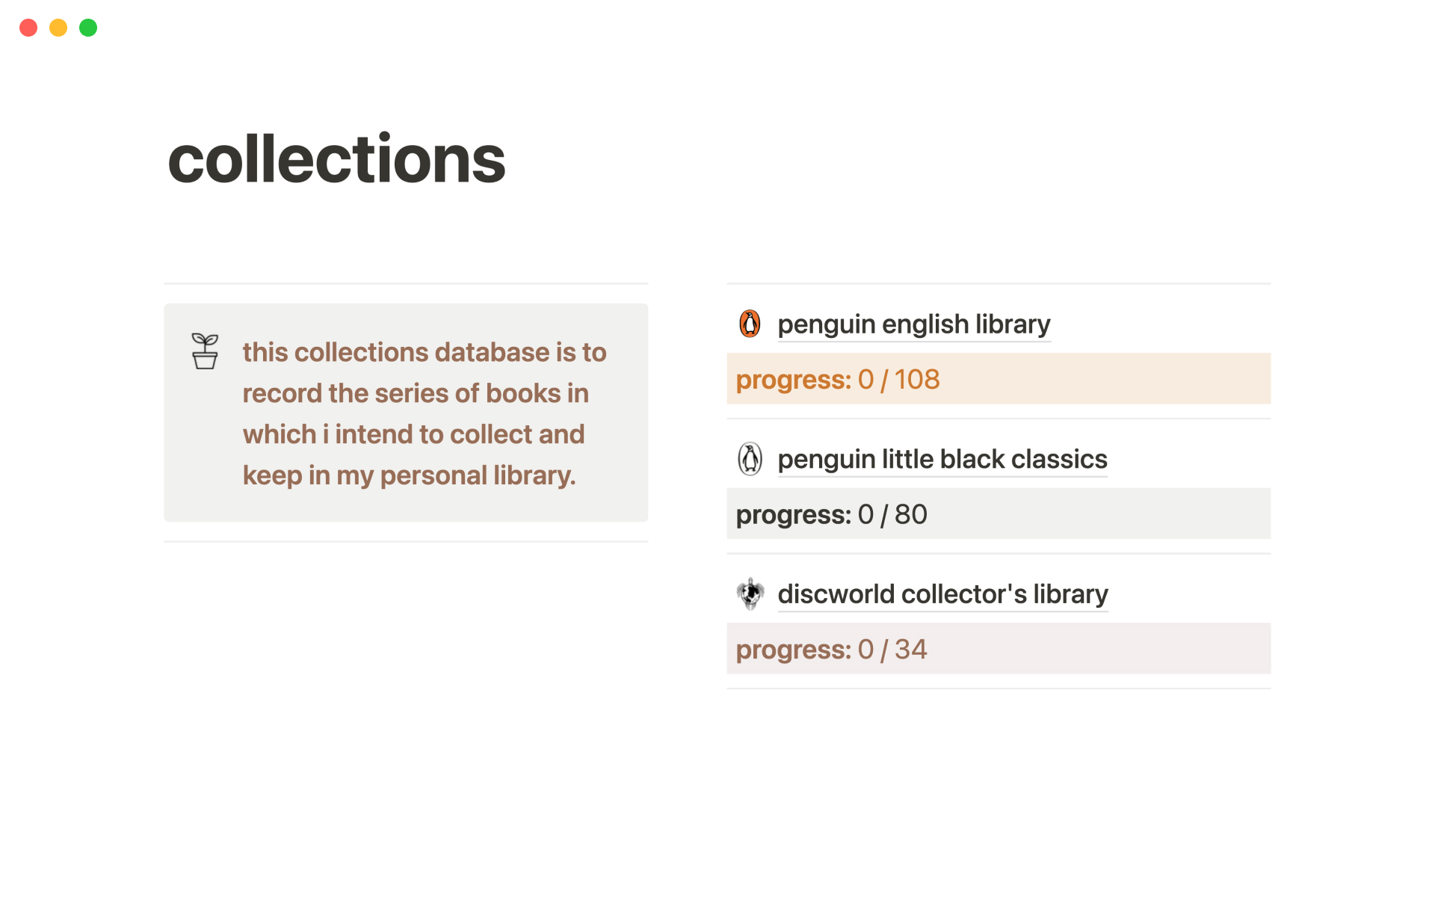Open discworld collector's library page
The height and width of the screenshot is (897, 1435).
click(x=942, y=594)
